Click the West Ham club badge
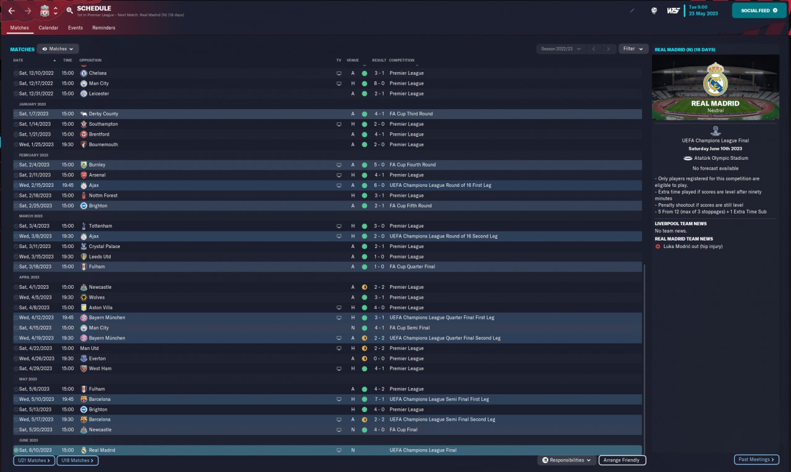The height and width of the screenshot is (472, 791). [83, 368]
